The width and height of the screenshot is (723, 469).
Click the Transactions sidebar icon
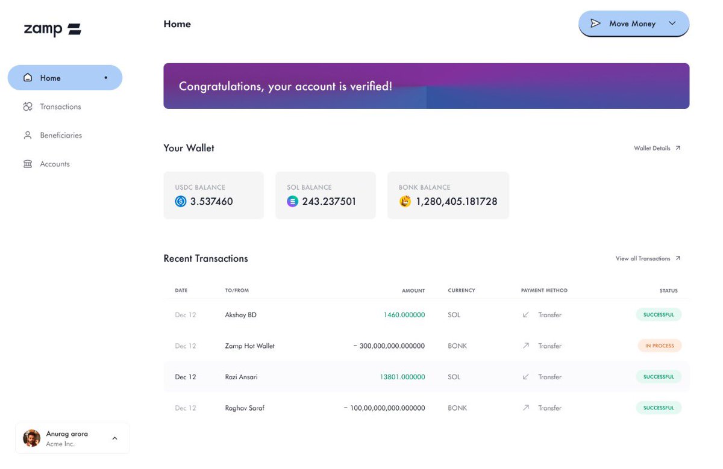tap(28, 107)
